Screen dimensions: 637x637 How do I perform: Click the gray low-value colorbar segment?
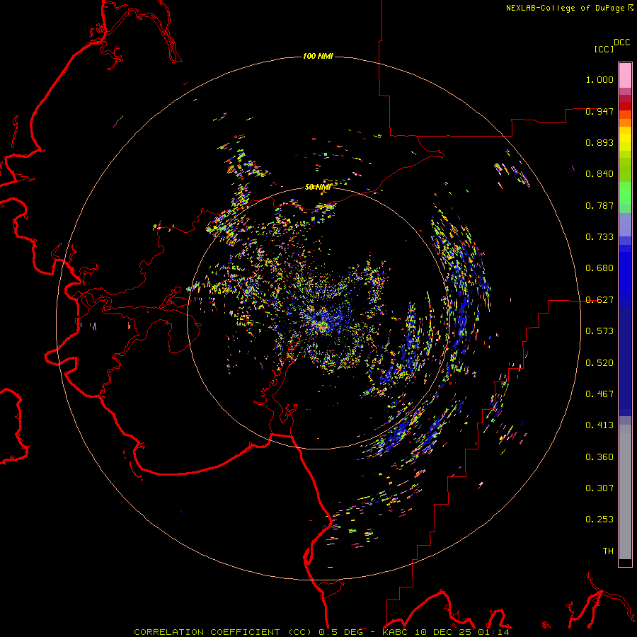[625, 492]
